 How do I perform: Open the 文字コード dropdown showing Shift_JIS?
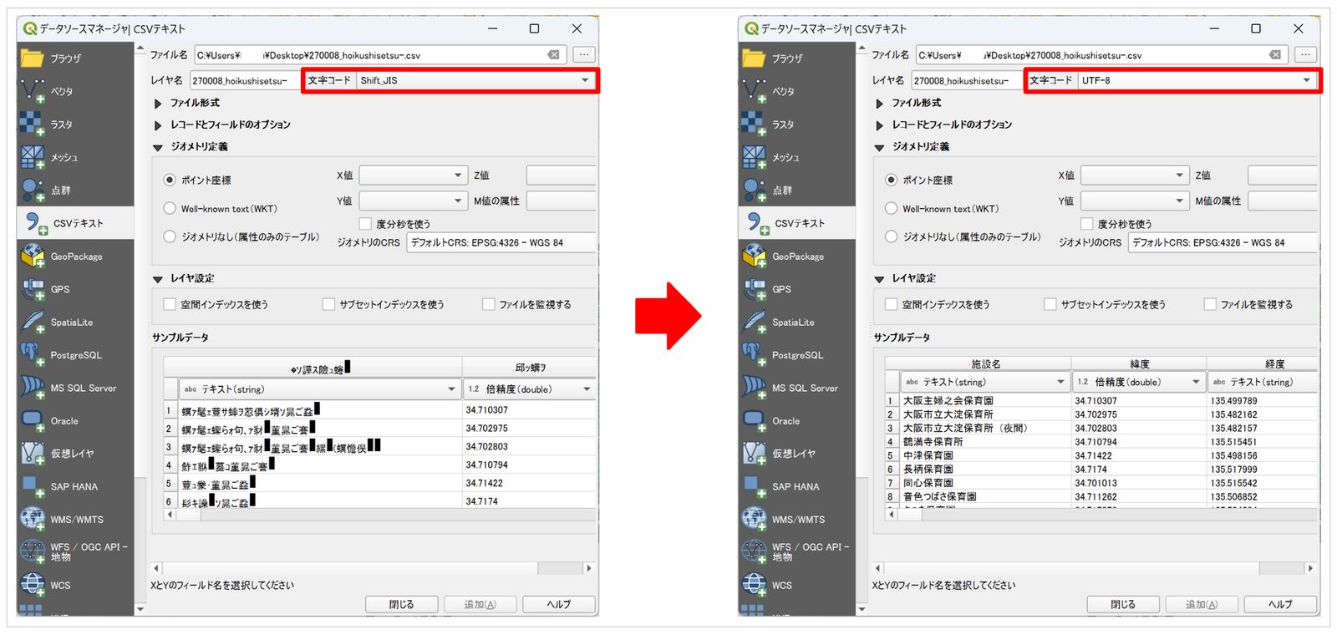coord(475,80)
